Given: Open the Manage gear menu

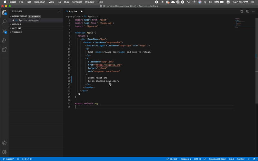Looking at the screenshot, I should tap(5, 152).
